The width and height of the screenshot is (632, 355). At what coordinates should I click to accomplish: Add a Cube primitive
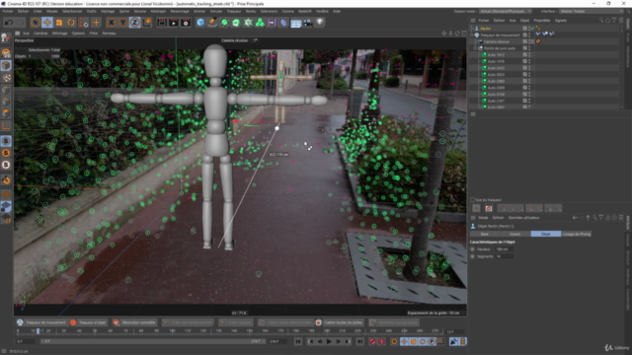[x=200, y=23]
